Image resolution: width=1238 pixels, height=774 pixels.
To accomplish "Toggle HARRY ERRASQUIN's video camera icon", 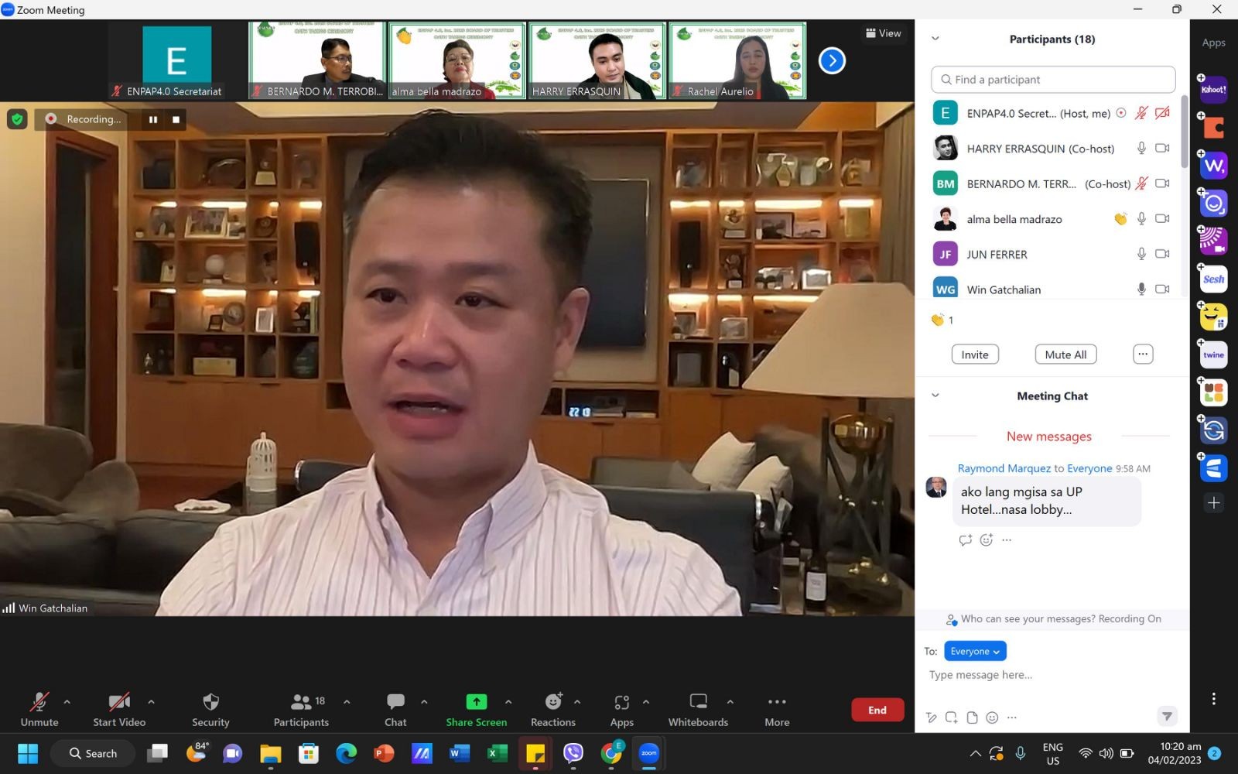I will [x=1162, y=148].
